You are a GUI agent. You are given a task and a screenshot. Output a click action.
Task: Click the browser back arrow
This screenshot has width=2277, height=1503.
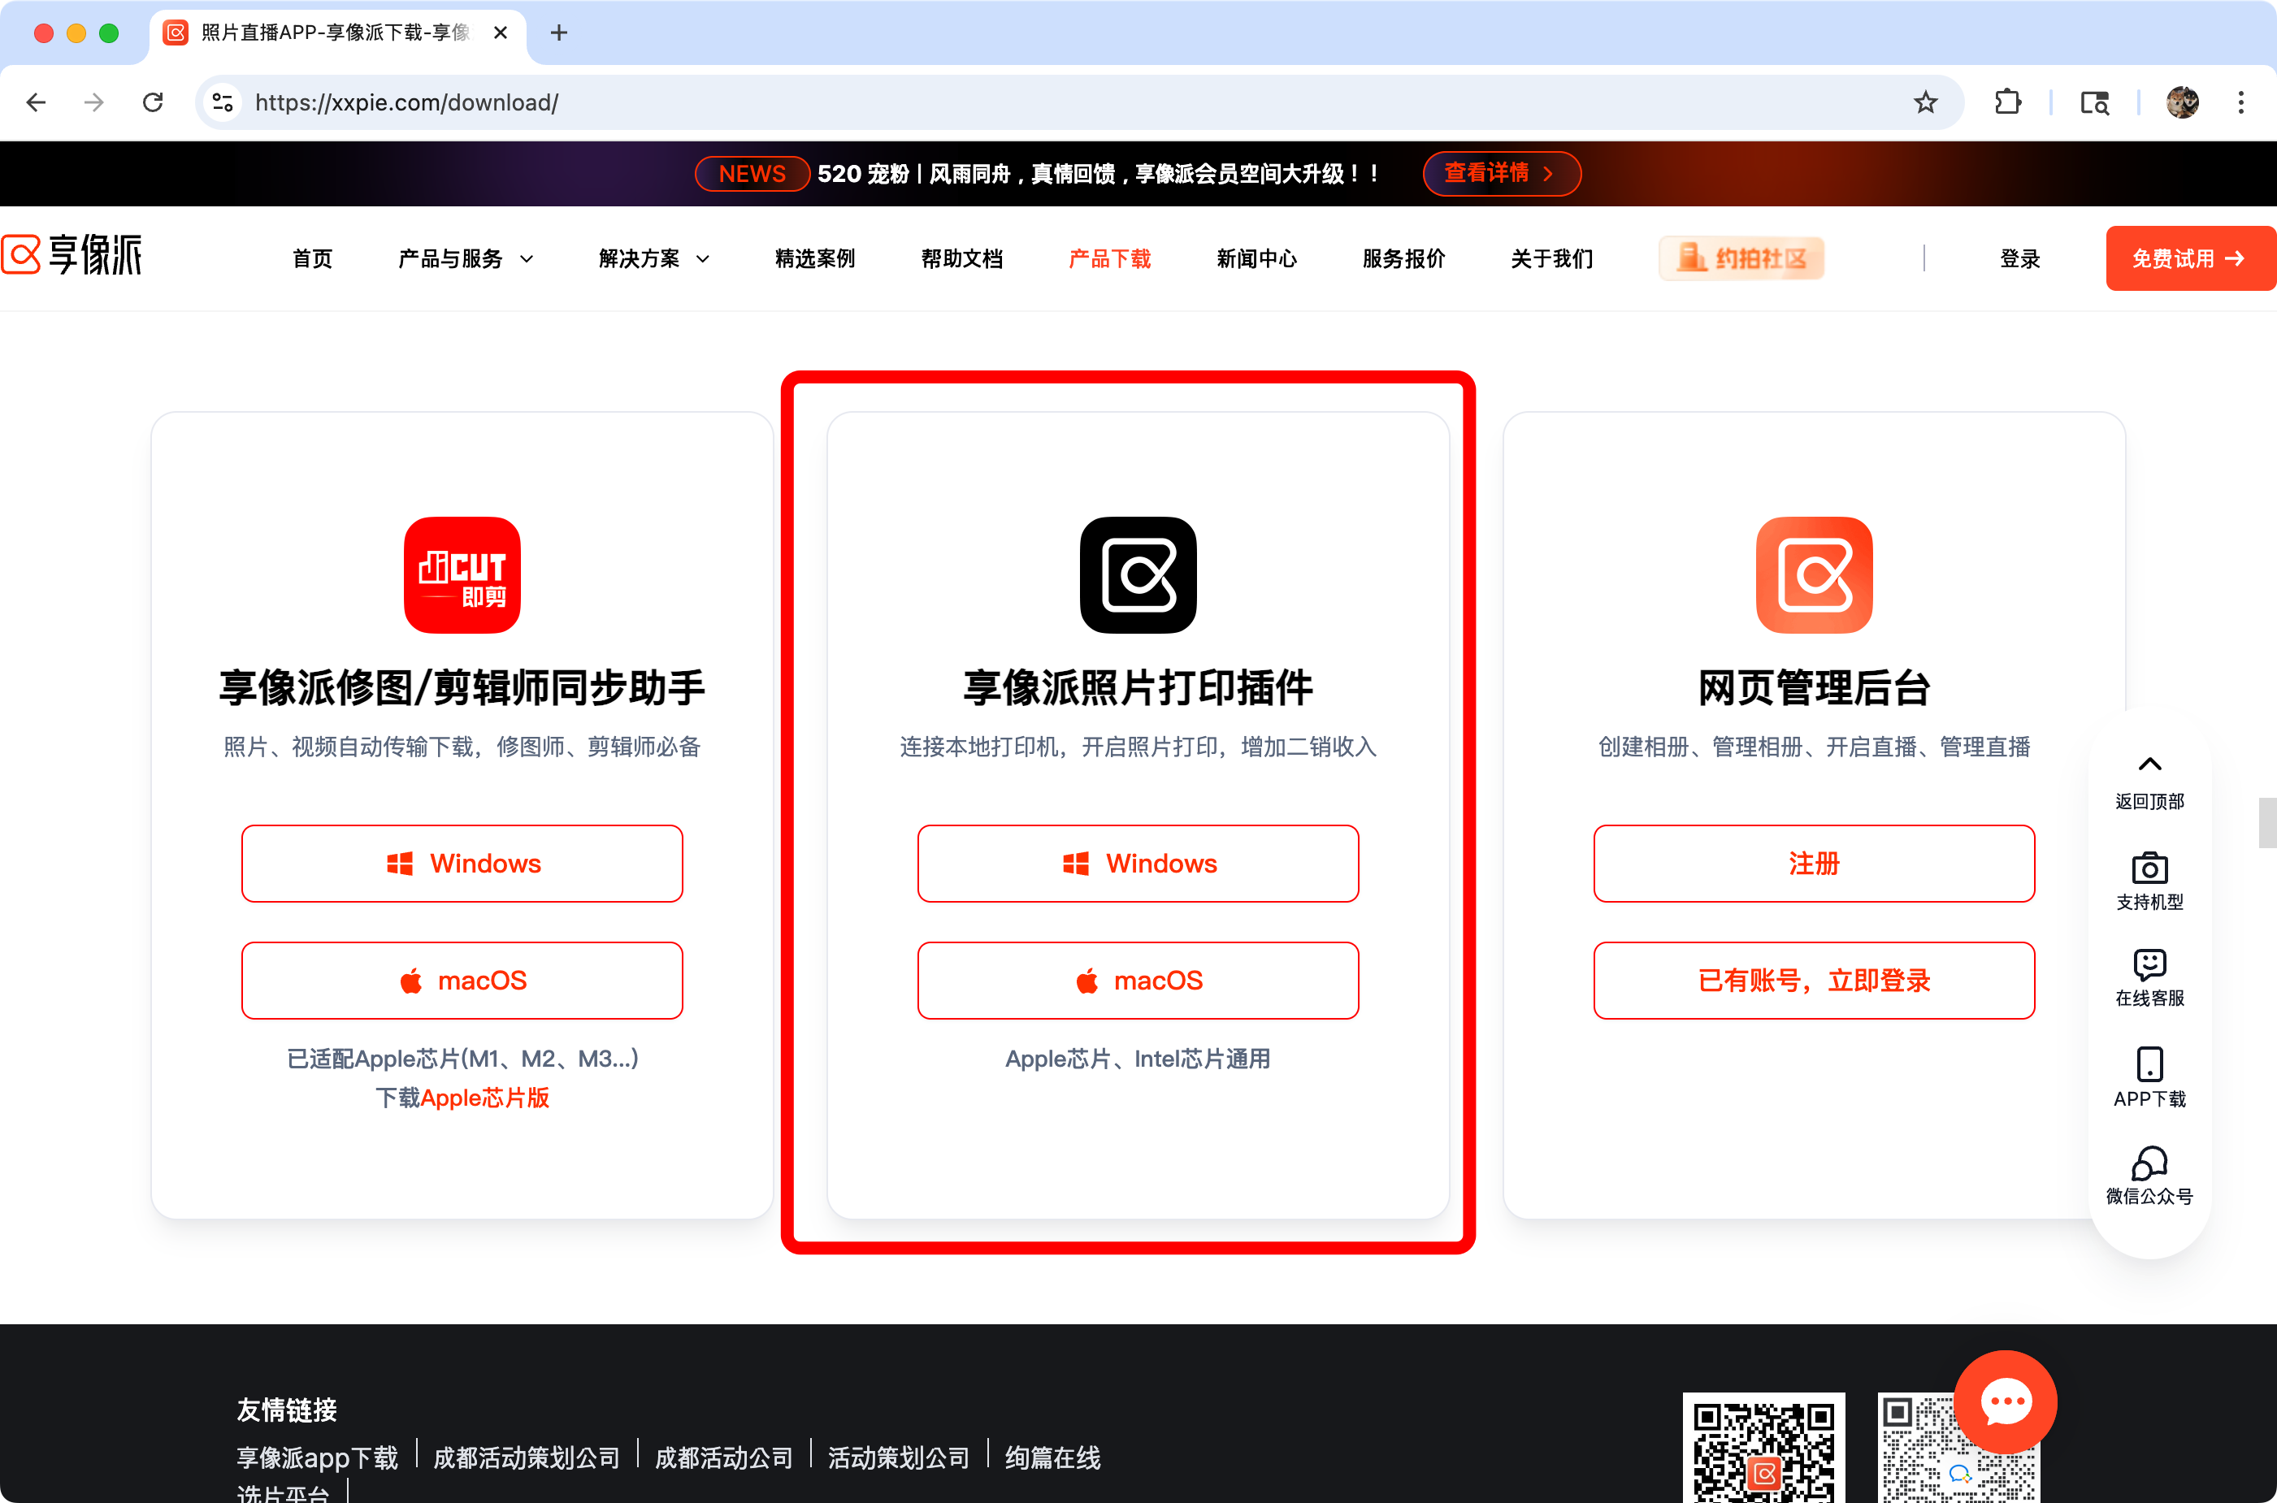point(37,102)
